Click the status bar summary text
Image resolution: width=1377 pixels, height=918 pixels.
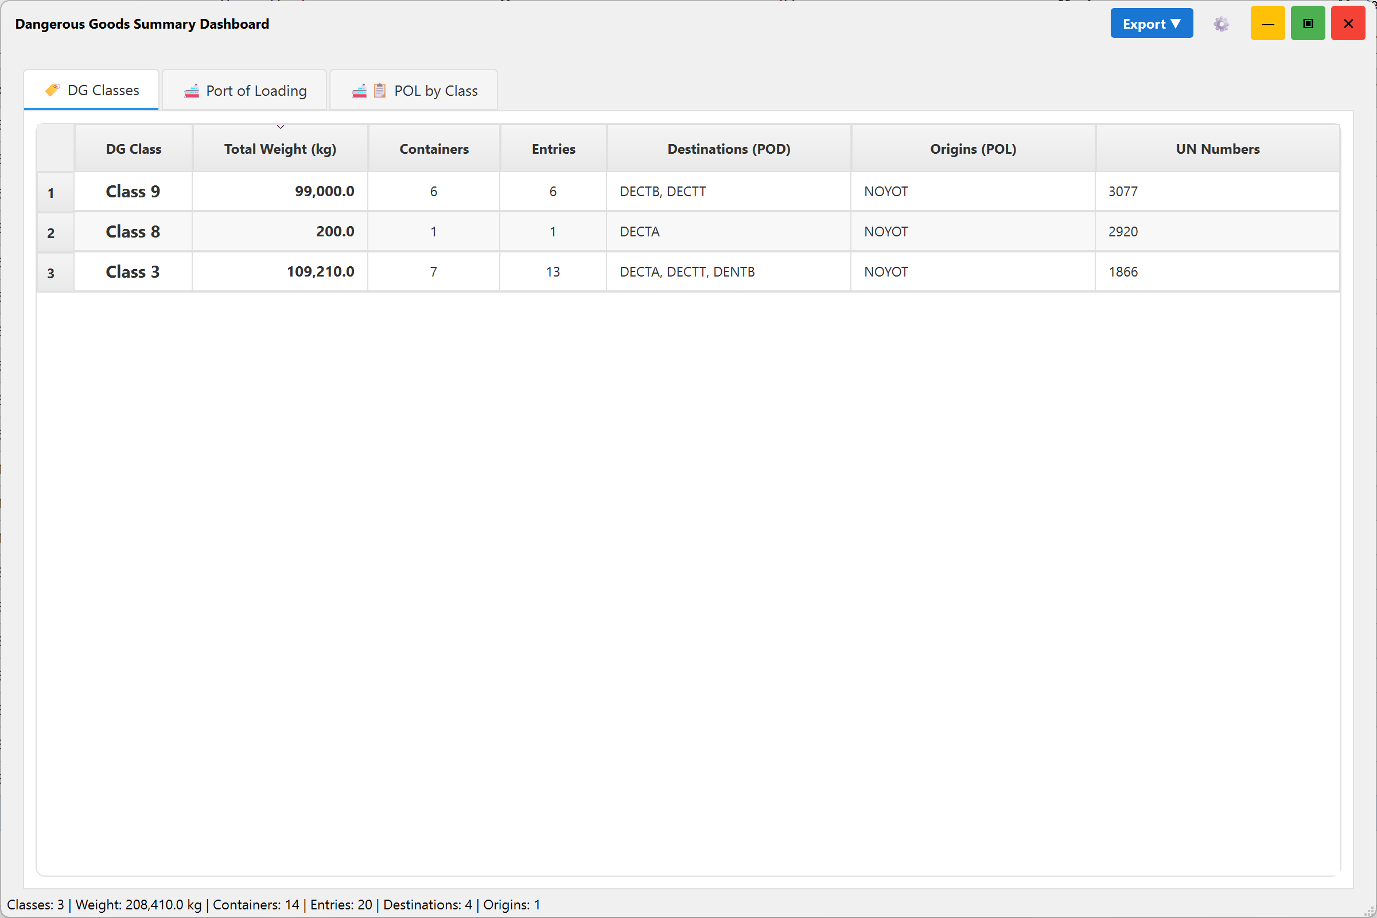274,905
